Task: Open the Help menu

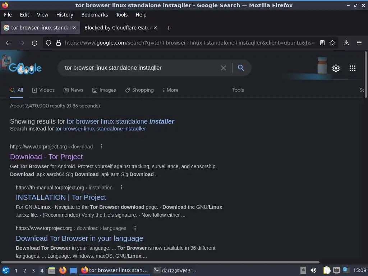Action: pos(141,15)
